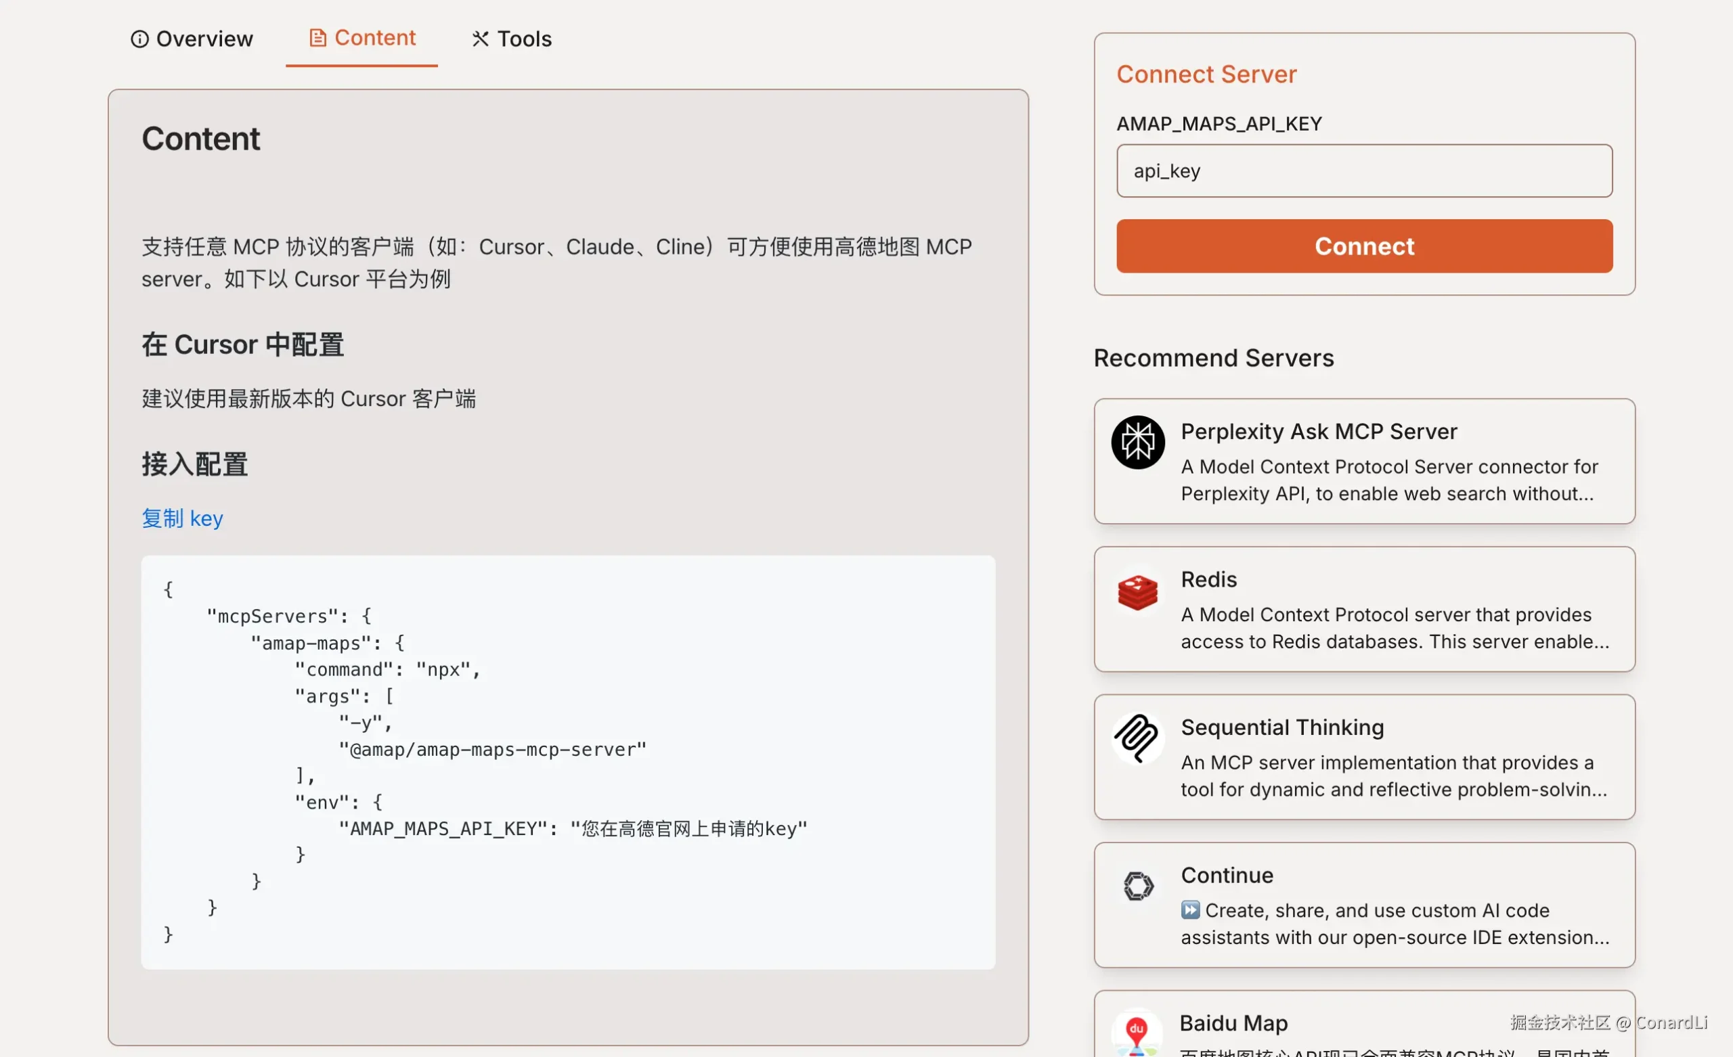This screenshot has width=1733, height=1057.
Task: Click the orange Connect button
Action: (x=1364, y=246)
